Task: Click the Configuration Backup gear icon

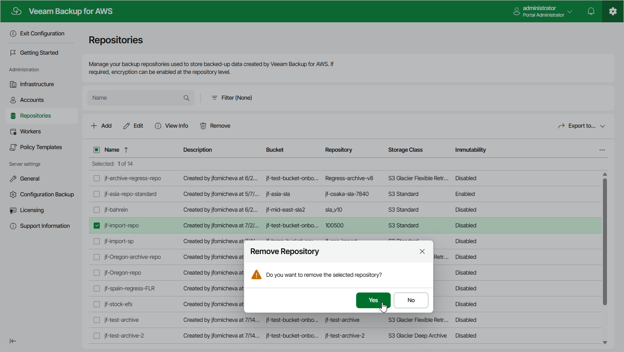Action: coord(13,195)
